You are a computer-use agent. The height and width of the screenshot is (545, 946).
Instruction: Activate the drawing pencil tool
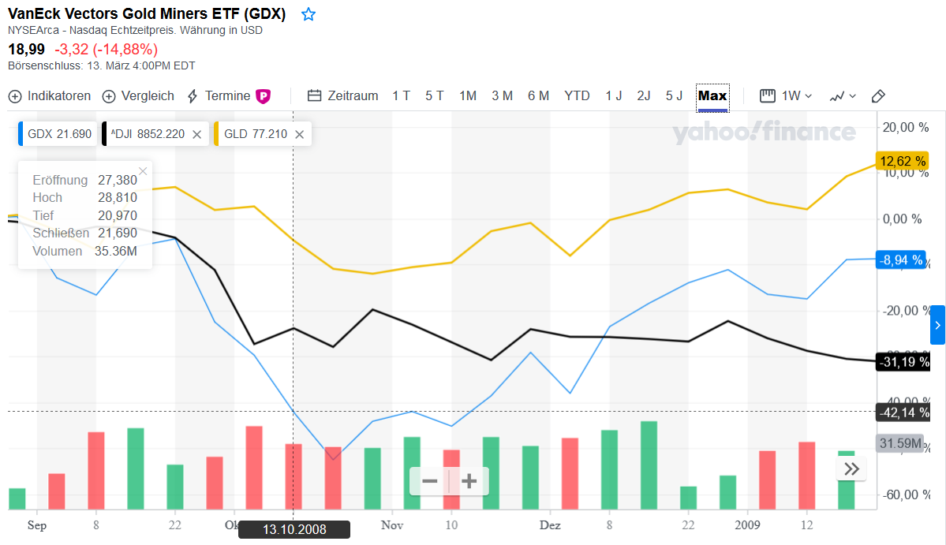pyautogui.click(x=878, y=96)
